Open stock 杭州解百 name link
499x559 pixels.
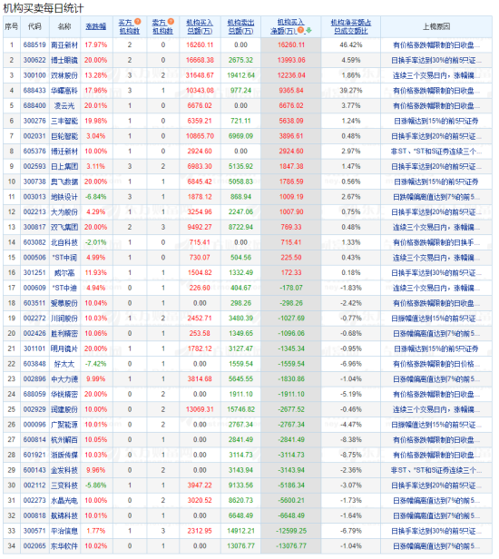click(64, 439)
